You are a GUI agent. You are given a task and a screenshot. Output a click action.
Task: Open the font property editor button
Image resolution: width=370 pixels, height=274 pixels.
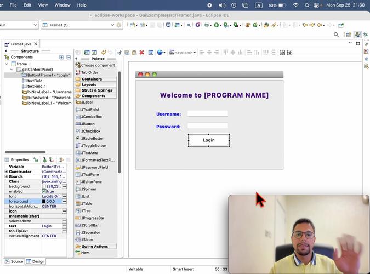click(x=64, y=196)
